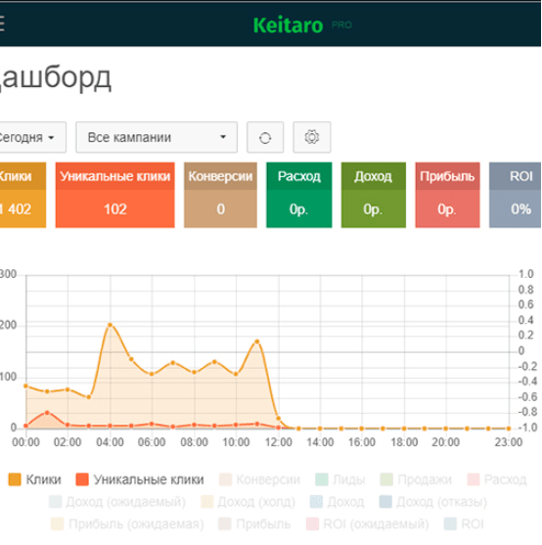Open the Сегодня date range dropdown
This screenshot has height=545, width=542.
pyautogui.click(x=32, y=137)
